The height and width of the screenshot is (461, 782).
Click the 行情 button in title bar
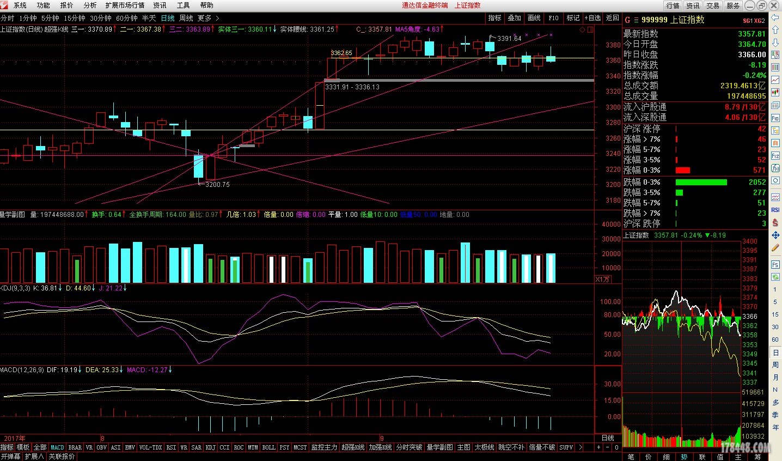click(673, 5)
